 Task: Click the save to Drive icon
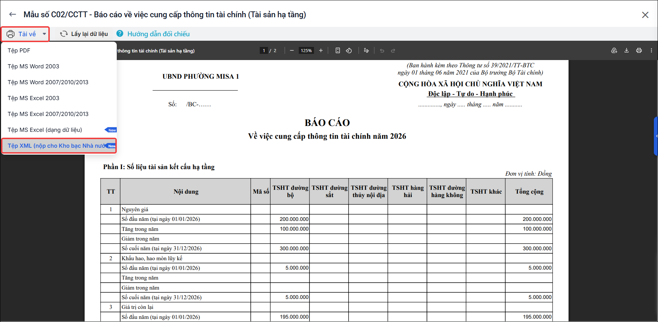coord(614,50)
